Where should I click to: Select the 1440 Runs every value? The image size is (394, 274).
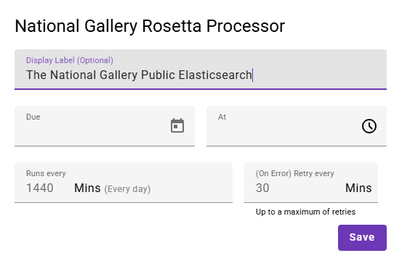pos(40,188)
